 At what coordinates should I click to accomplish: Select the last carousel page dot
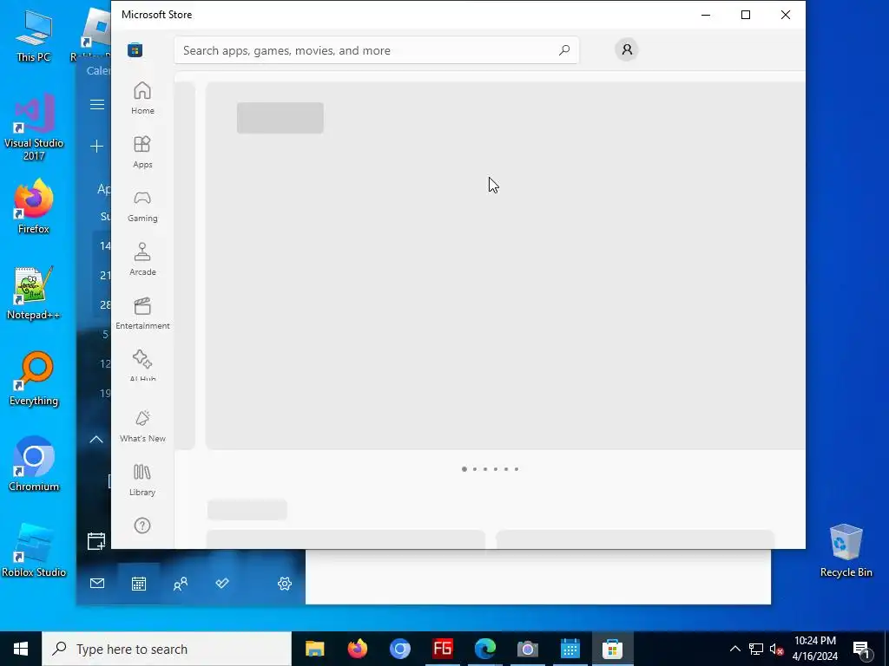tap(517, 469)
